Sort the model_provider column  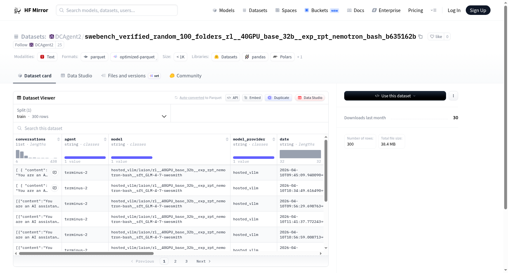tap(274, 140)
